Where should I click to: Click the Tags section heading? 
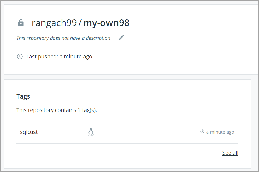[23, 96]
